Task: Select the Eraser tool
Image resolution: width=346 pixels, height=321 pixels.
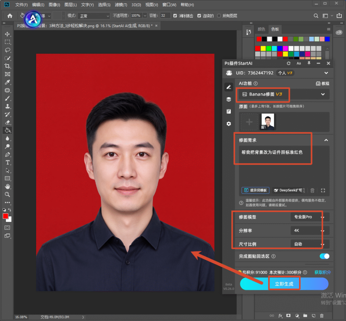Action: pos(7,123)
